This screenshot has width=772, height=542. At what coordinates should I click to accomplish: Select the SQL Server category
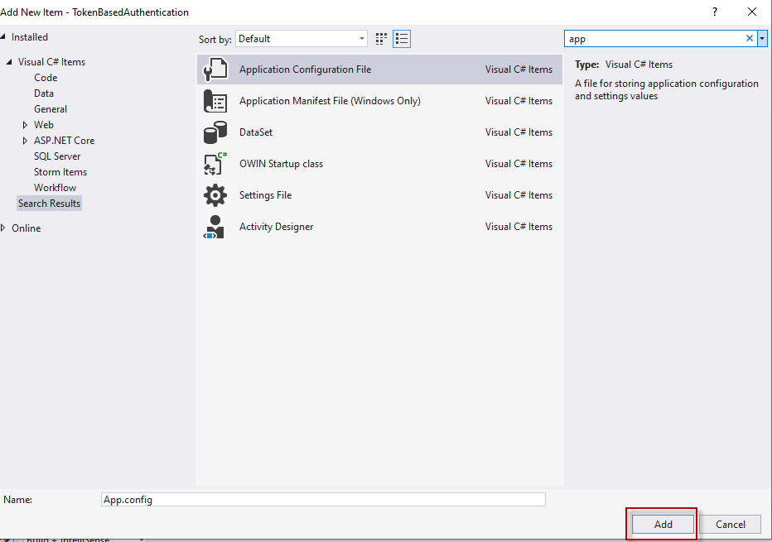pos(57,156)
